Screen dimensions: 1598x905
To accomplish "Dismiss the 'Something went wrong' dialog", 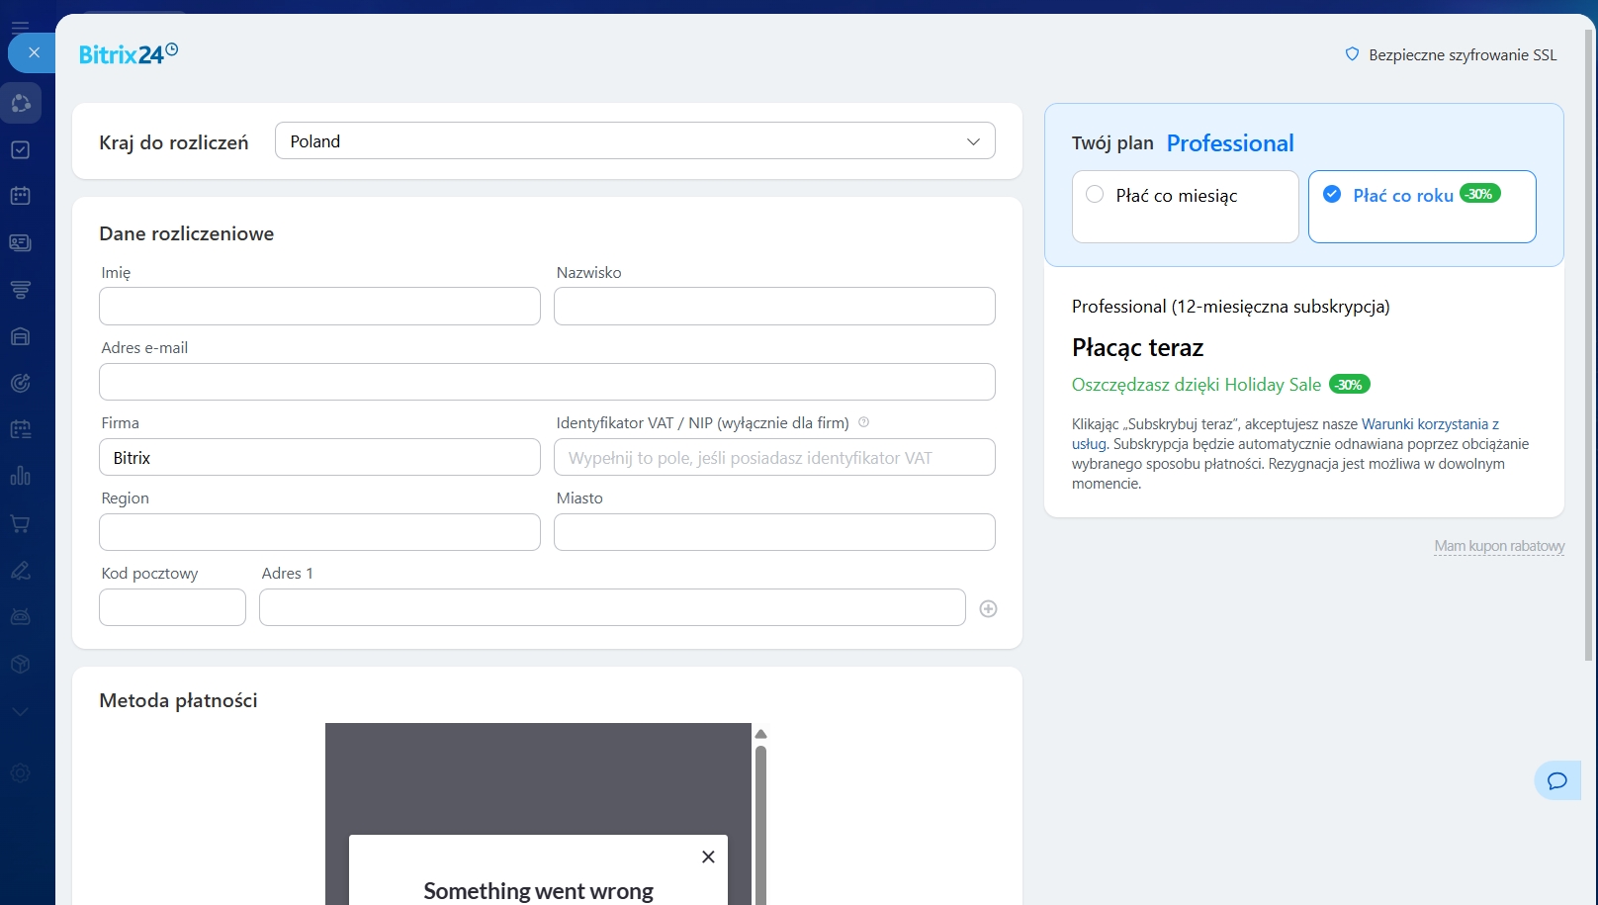I will pos(708,857).
